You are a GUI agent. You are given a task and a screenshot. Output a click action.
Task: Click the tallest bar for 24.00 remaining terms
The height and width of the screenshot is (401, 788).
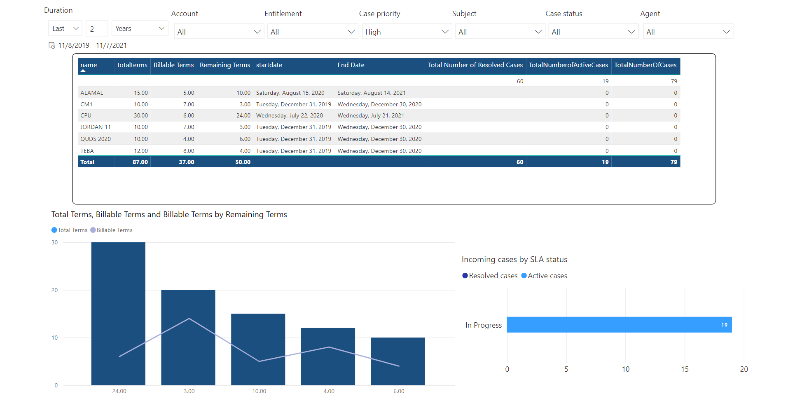coord(118,314)
